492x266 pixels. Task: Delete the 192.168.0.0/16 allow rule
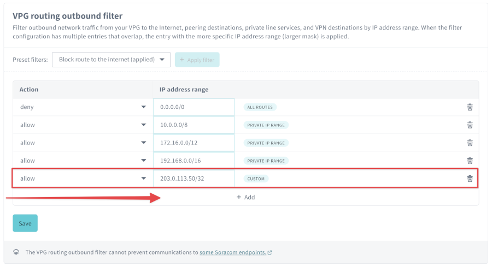[470, 161]
